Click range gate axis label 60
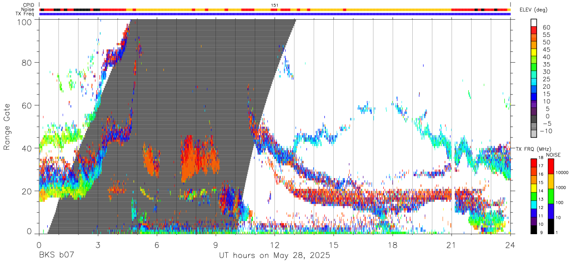 coord(27,105)
